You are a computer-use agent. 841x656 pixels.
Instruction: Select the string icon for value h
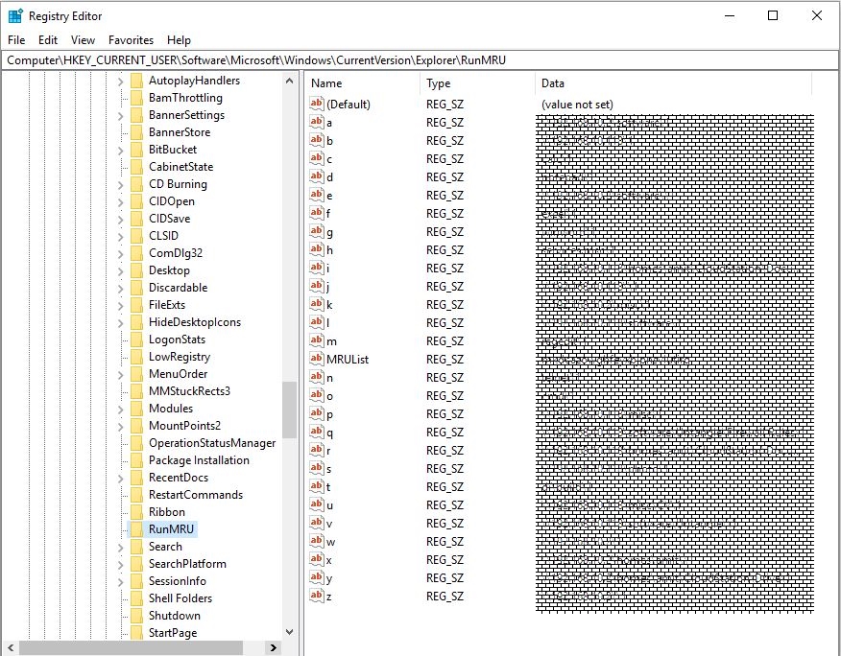[x=317, y=249]
